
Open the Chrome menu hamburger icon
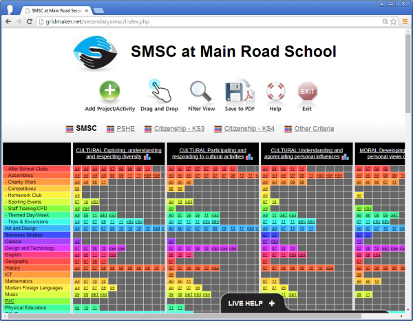(405, 21)
